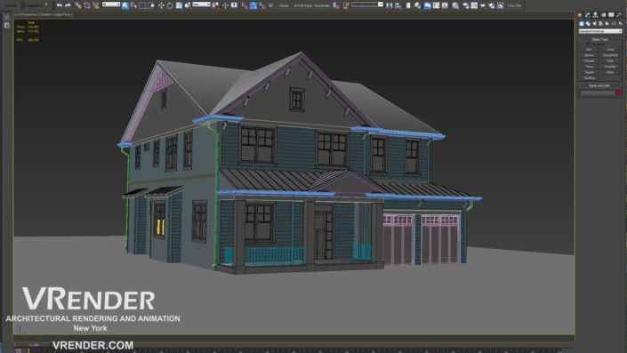This screenshot has width=627, height=353.
Task: Switch to the Display command panel tab
Action: pyautogui.click(x=611, y=15)
